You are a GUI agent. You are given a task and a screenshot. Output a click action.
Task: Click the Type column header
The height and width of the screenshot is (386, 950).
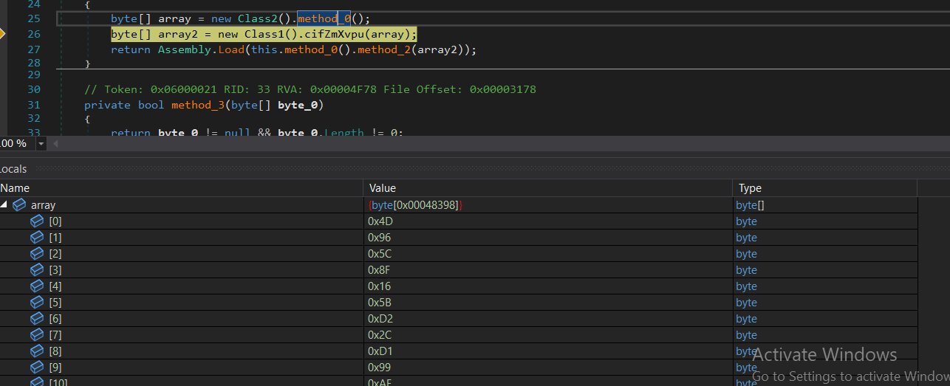pyautogui.click(x=750, y=188)
